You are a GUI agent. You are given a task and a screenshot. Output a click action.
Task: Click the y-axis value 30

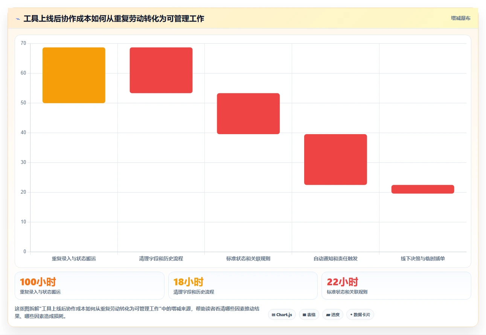(x=23, y=162)
